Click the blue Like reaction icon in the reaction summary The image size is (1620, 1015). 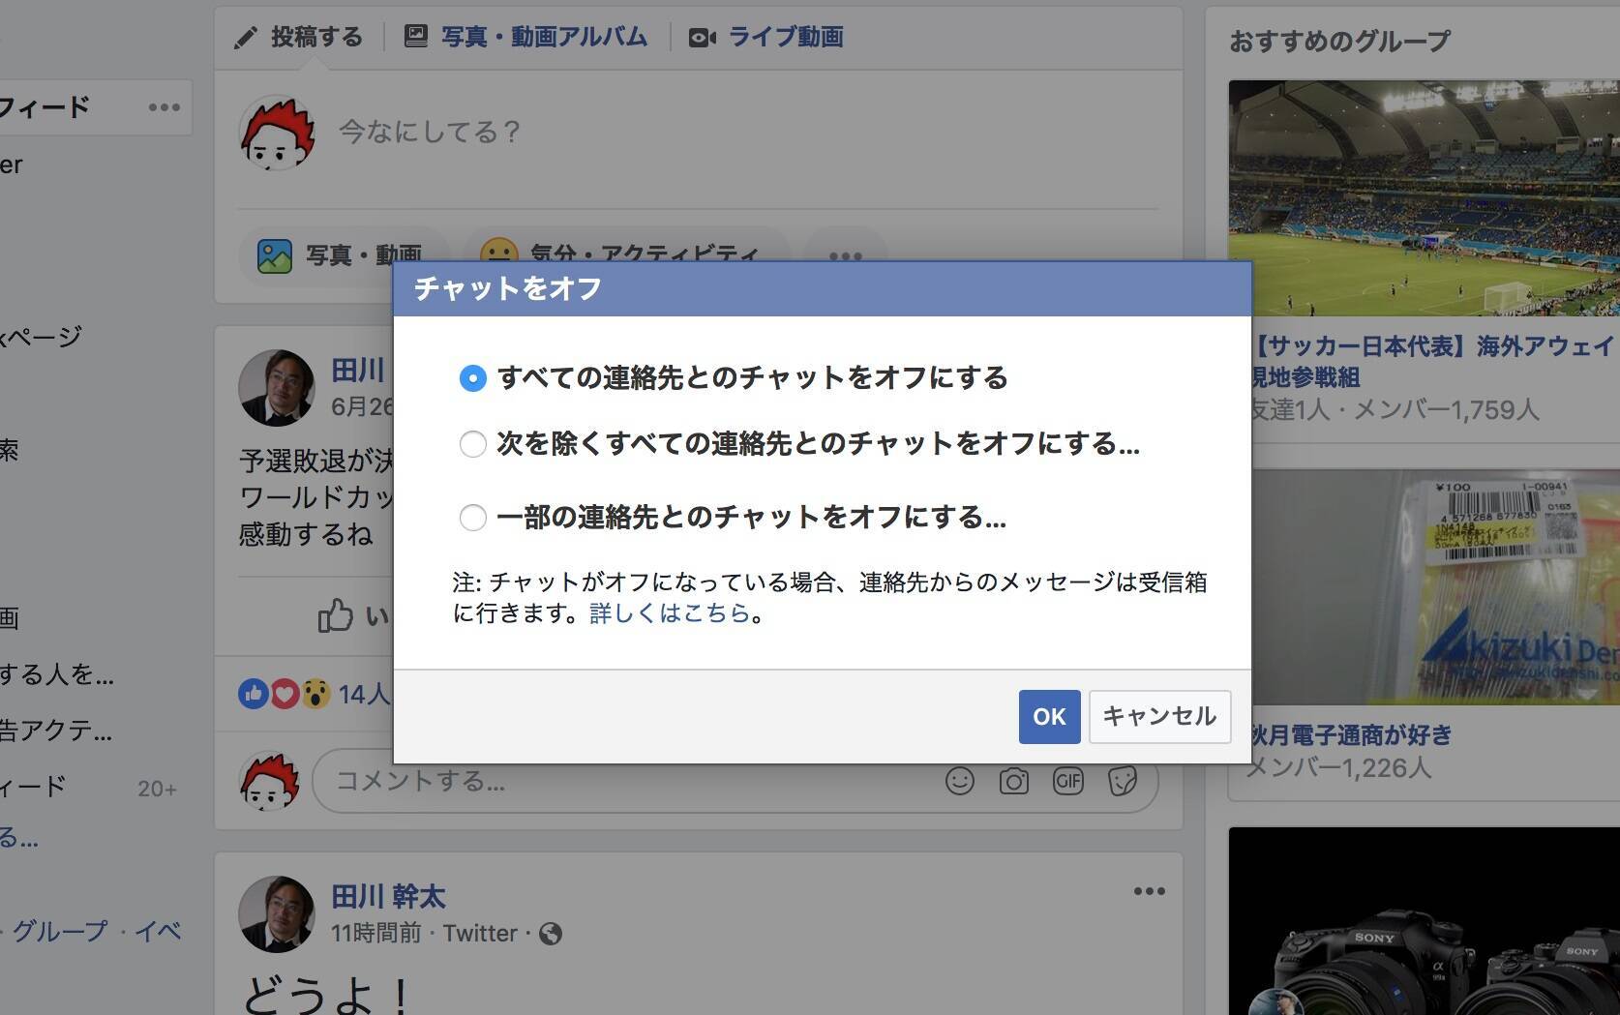tap(254, 694)
